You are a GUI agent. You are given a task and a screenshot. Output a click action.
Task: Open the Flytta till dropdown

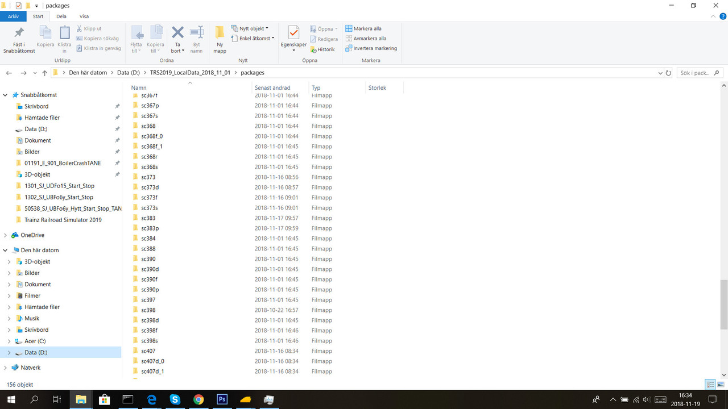(x=136, y=39)
